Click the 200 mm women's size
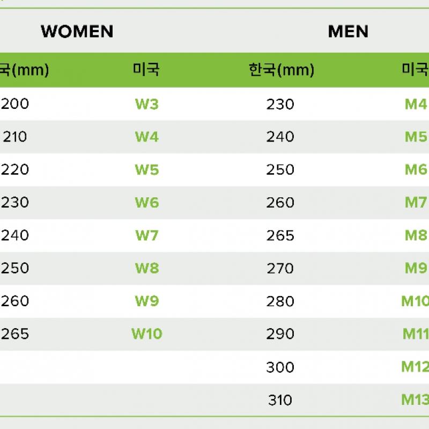Image resolution: width=429 pixels, height=429 pixels. pyautogui.click(x=15, y=103)
